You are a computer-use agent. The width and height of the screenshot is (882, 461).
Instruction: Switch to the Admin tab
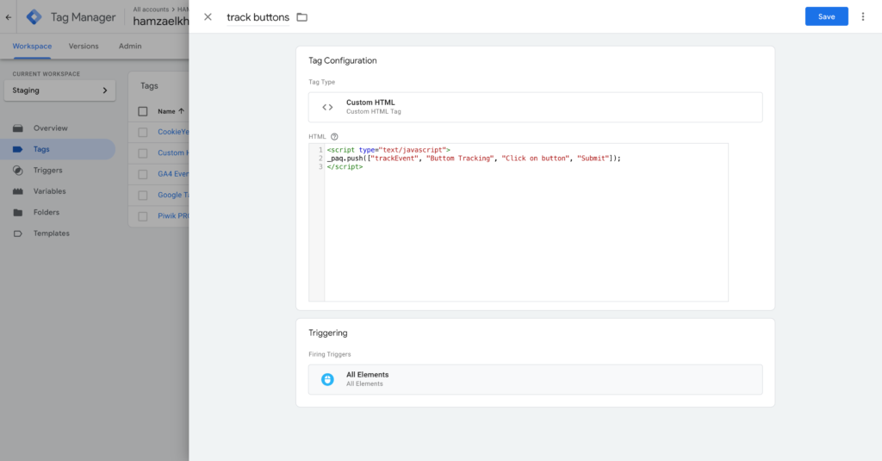click(x=130, y=47)
